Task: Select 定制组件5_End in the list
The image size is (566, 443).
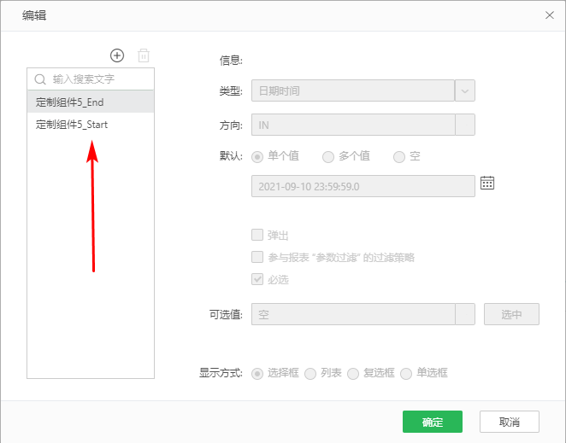Action: [x=90, y=102]
